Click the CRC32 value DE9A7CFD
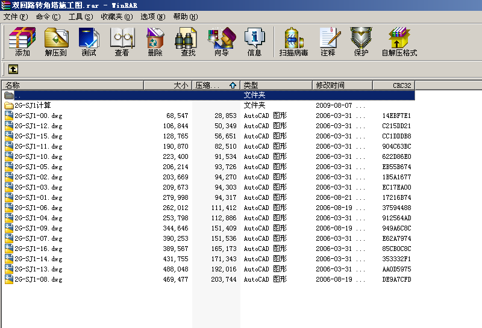 click(396, 279)
